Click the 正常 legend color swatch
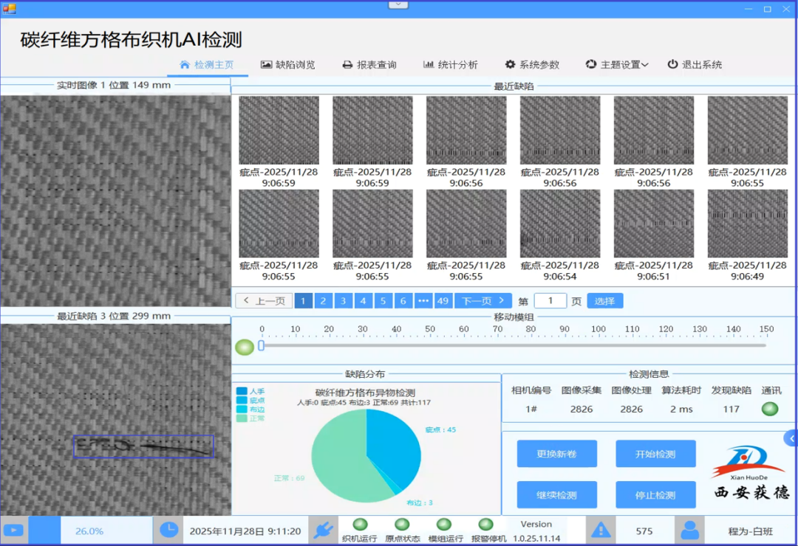This screenshot has width=798, height=546. tap(242, 418)
